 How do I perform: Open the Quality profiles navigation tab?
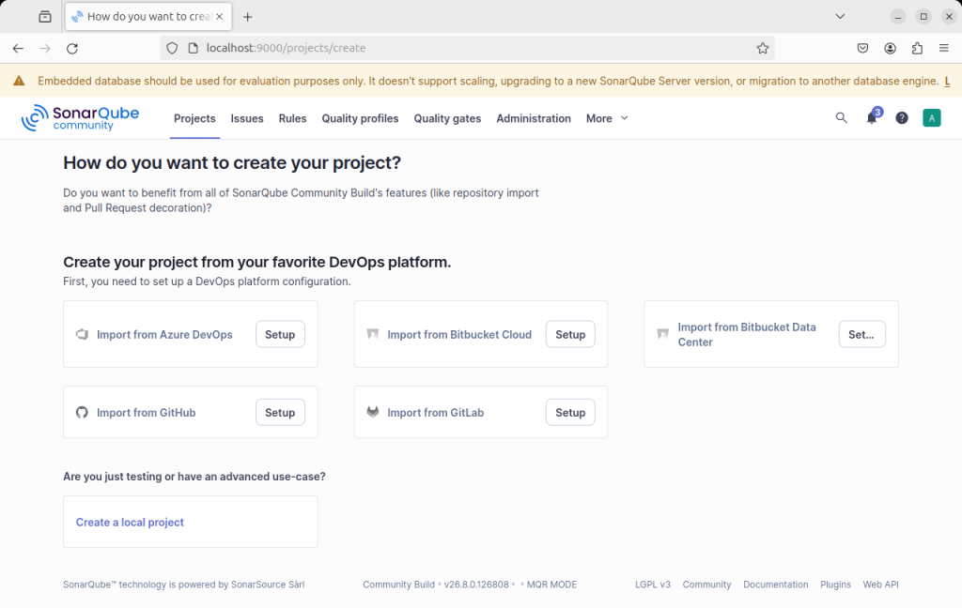tap(360, 118)
